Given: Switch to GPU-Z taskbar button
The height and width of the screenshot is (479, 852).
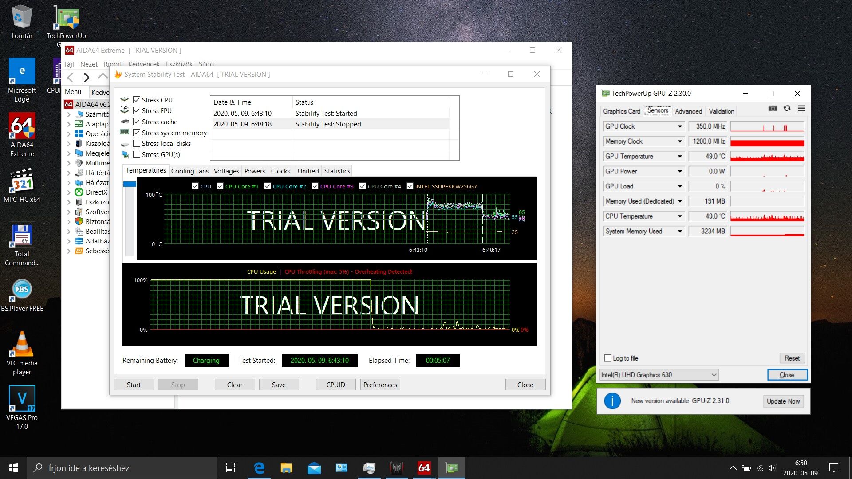Looking at the screenshot, I should tap(452, 468).
